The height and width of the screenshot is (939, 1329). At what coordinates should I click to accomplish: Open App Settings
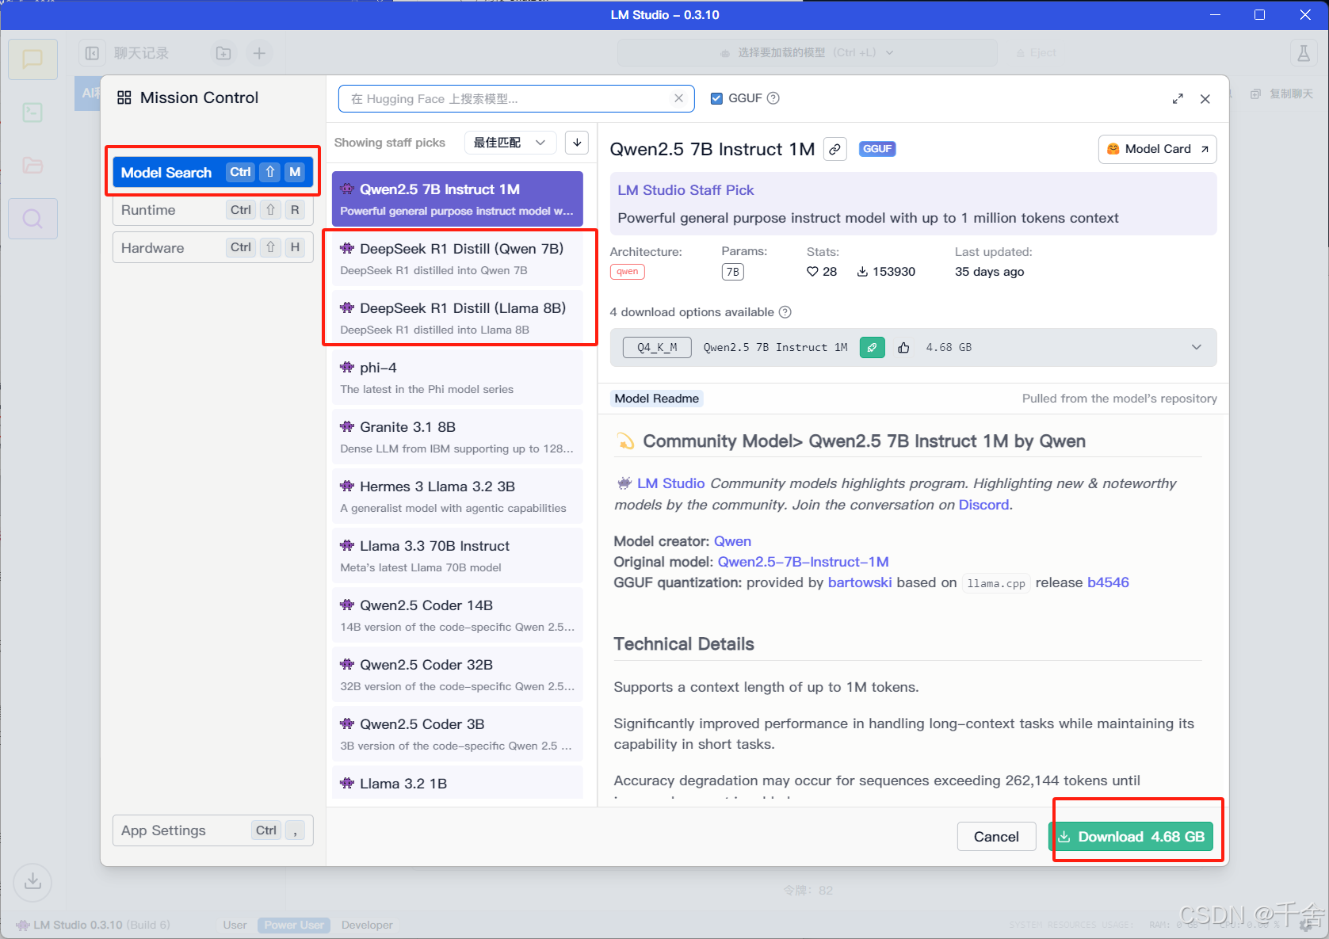212,830
